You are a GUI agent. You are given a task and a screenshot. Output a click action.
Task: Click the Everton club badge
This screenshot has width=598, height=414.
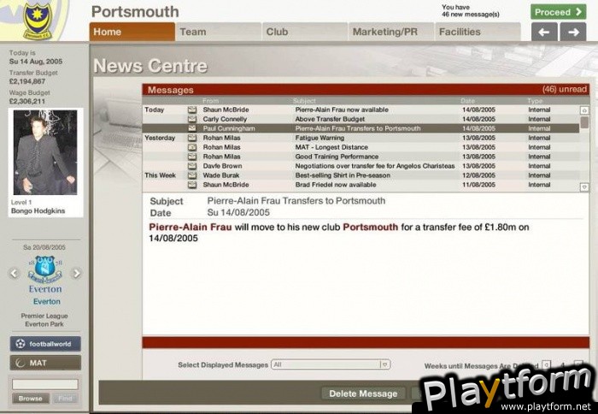45,269
